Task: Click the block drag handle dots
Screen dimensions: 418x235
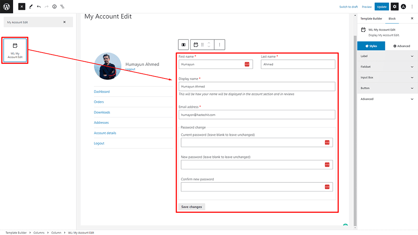Action: click(203, 44)
